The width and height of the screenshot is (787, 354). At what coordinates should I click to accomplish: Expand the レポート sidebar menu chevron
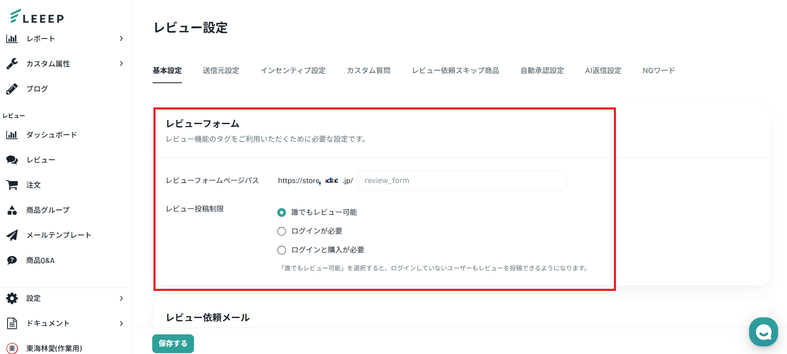[121, 39]
